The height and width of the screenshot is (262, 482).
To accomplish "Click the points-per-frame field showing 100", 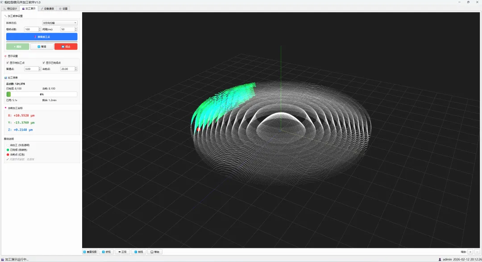I will click(31, 29).
